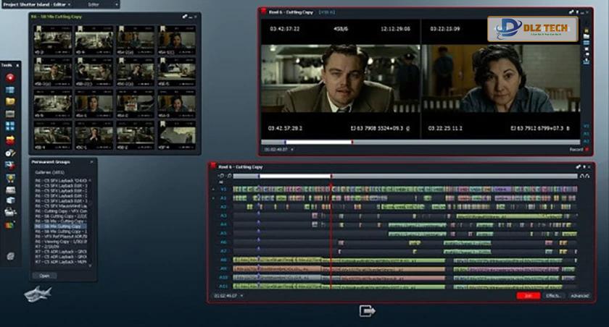Viewport: 609px width, 327px height.
Task: Click the red and yellow arrow tool icon
Action: (10, 140)
